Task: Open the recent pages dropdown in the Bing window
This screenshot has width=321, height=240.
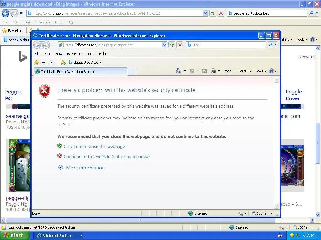Action: coord(21,14)
